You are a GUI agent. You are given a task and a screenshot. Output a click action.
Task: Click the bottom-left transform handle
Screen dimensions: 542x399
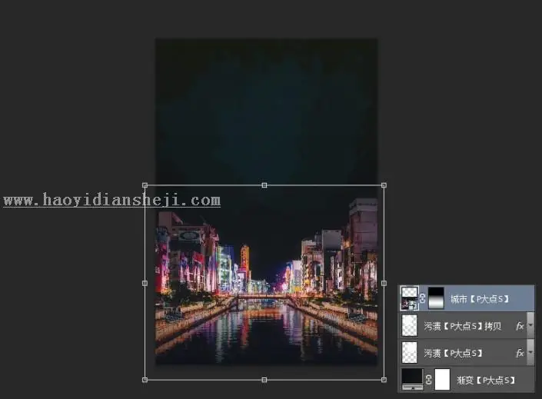click(x=145, y=380)
